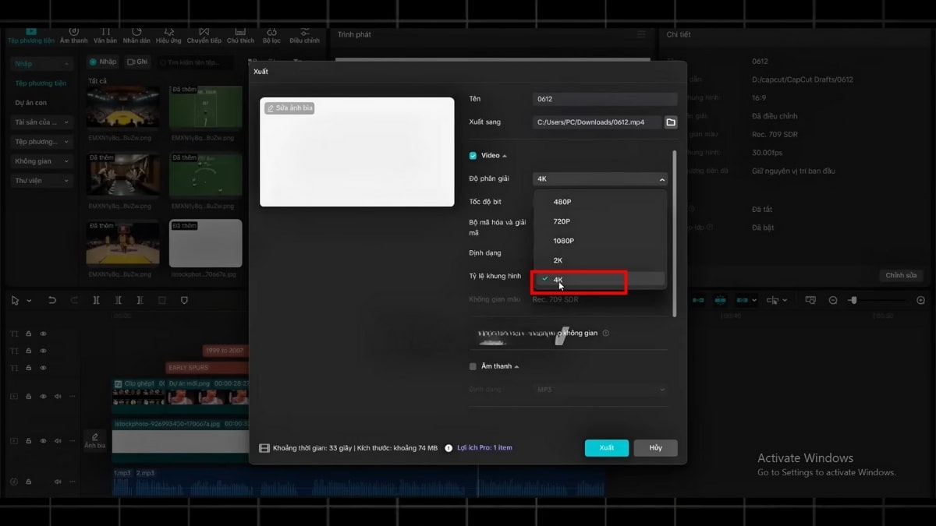
Task: Click the Xuất export button
Action: point(607,447)
